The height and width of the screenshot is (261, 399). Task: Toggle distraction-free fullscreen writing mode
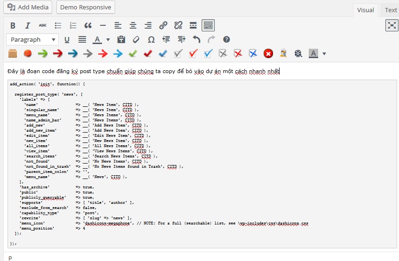click(x=391, y=25)
